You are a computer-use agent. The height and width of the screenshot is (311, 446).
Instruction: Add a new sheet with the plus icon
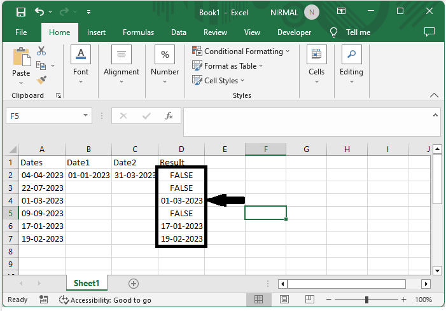click(x=134, y=284)
